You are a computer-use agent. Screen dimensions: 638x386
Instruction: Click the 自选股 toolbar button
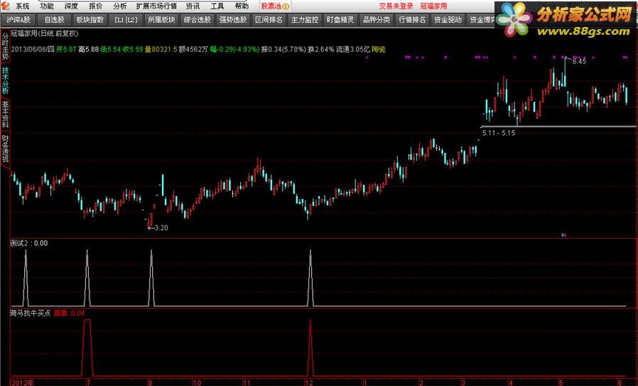[54, 19]
